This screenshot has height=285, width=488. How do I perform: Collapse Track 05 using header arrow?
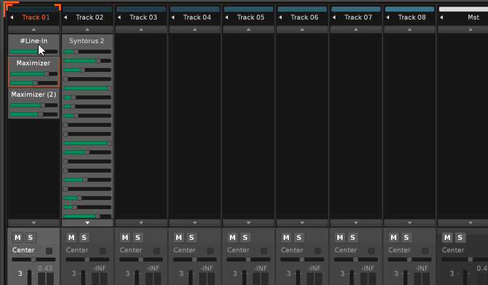(227, 18)
